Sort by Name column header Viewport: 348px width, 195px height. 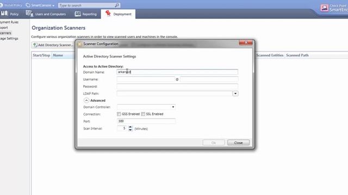63,55
